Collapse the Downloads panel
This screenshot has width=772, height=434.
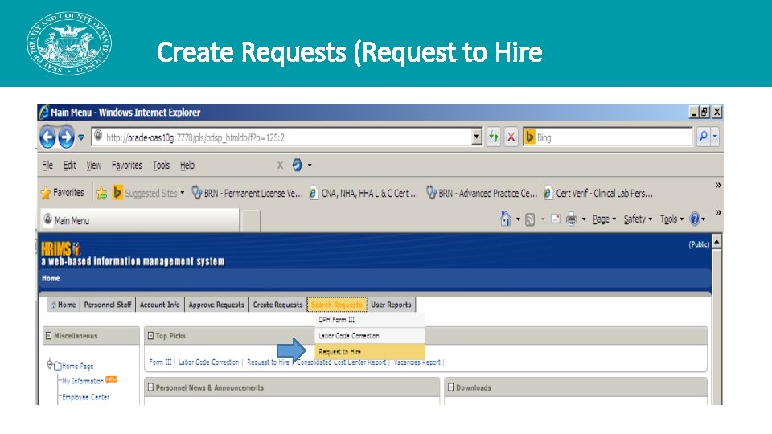[450, 387]
